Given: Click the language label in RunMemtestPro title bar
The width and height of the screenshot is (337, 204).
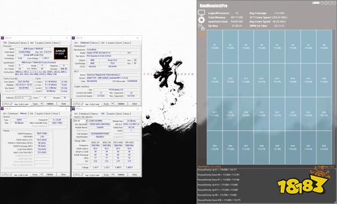Looking at the screenshot, I should point(316,3).
